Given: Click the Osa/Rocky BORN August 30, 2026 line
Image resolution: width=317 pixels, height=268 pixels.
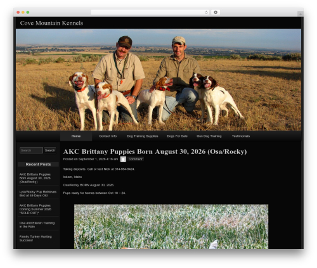Looking at the screenshot, I should 89,185.
